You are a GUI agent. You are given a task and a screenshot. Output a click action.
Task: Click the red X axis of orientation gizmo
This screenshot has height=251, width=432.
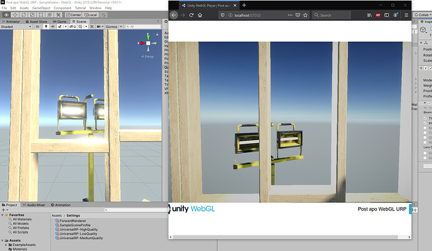pyautogui.click(x=142, y=43)
